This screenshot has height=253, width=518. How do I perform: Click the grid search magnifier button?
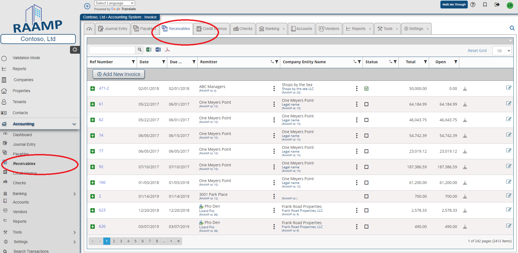point(139,50)
